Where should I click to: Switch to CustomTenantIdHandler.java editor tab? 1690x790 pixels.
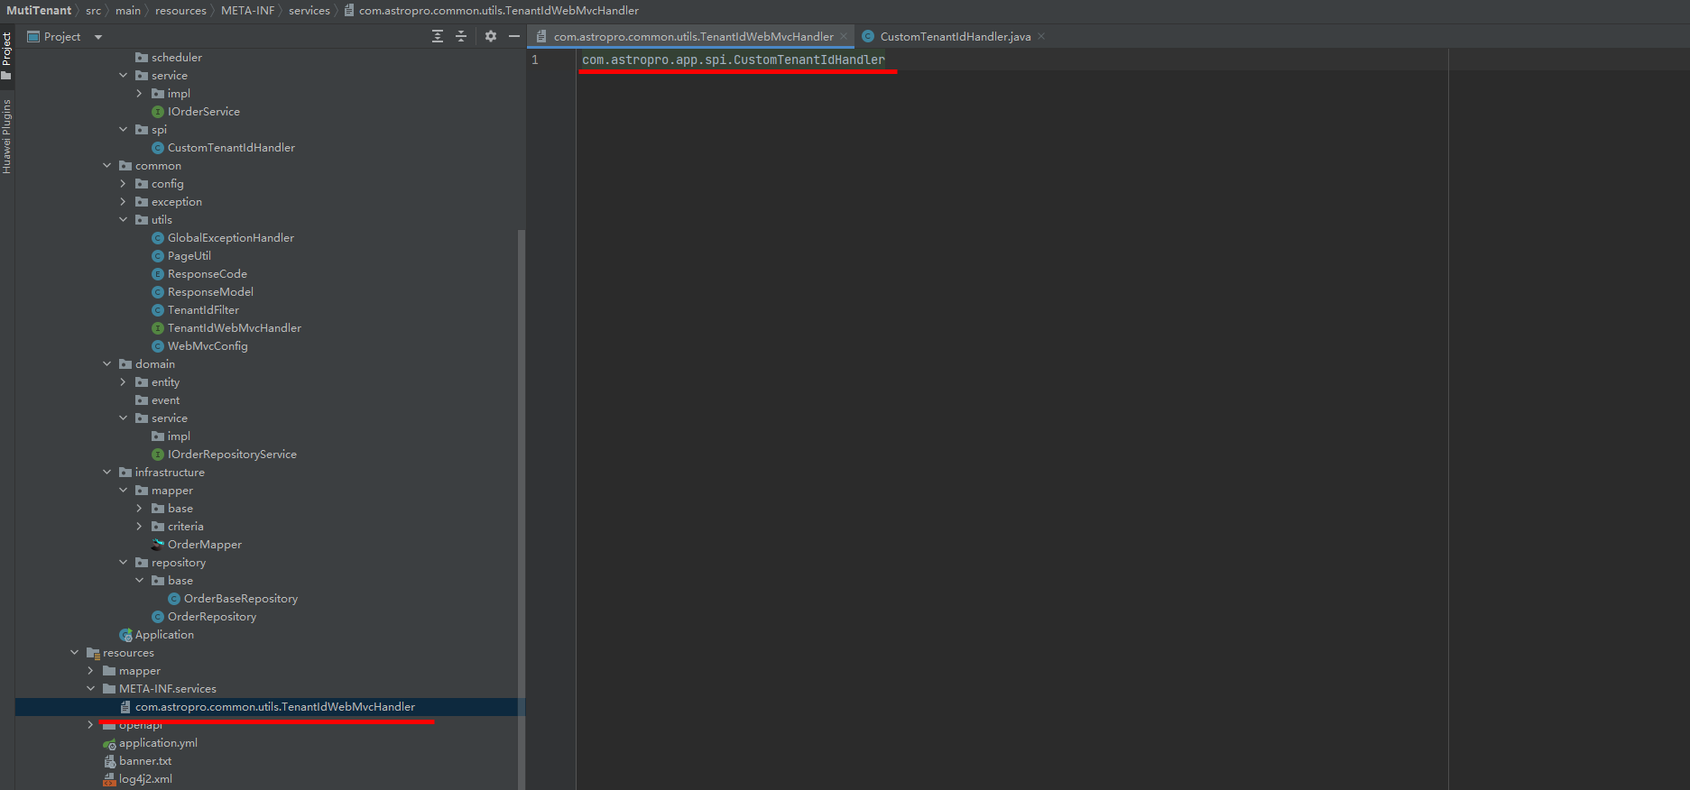(x=955, y=37)
